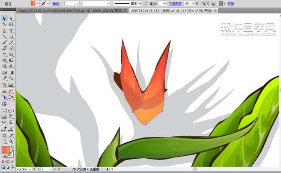Choose the Zoom magnifier tool
Screen dimensions: 281x173
[x=11, y=141]
